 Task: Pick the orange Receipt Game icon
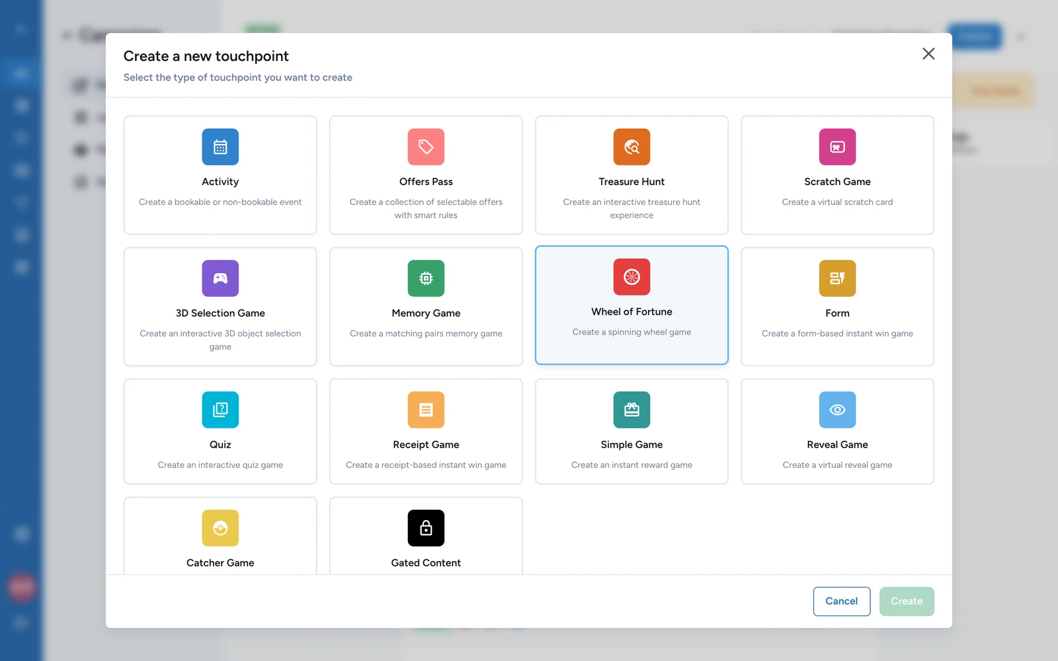tap(426, 410)
